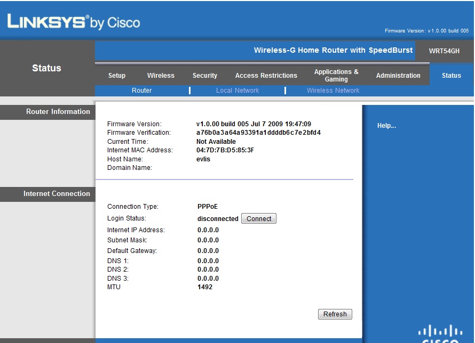475x343 pixels.
Task: Click the DNS 2 value 0.0.0.0
Action: [x=208, y=269]
